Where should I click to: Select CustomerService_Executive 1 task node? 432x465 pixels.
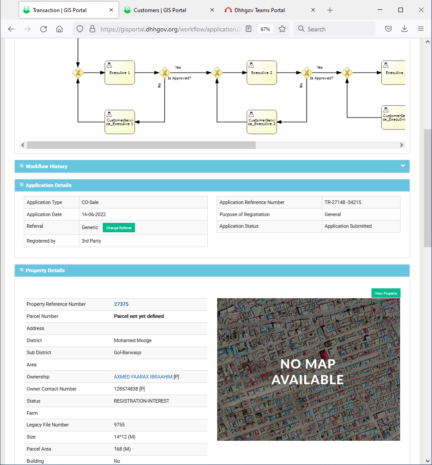coord(120,122)
